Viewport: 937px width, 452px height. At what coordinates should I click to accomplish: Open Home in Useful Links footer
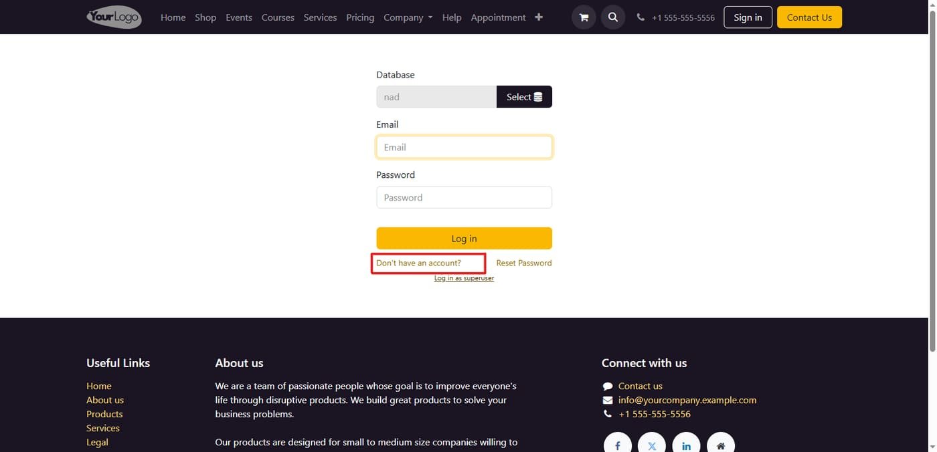point(99,386)
